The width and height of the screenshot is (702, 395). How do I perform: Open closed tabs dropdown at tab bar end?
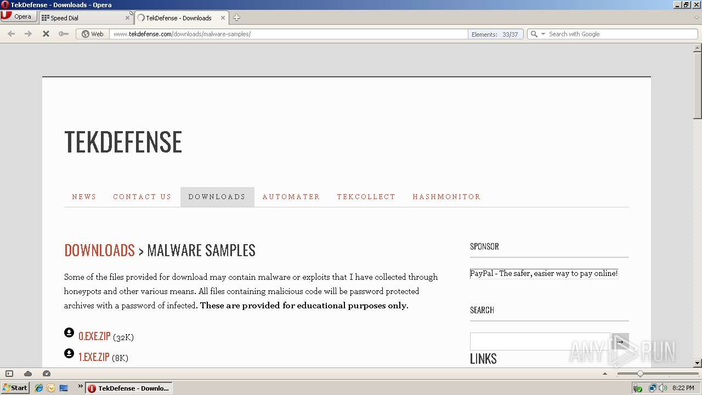(697, 18)
